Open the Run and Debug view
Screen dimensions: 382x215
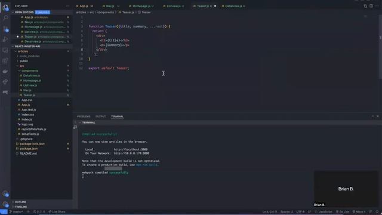click(5, 39)
